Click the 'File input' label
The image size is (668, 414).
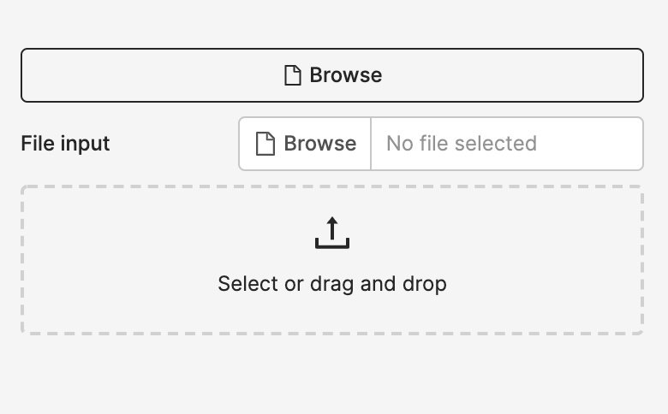(65, 144)
